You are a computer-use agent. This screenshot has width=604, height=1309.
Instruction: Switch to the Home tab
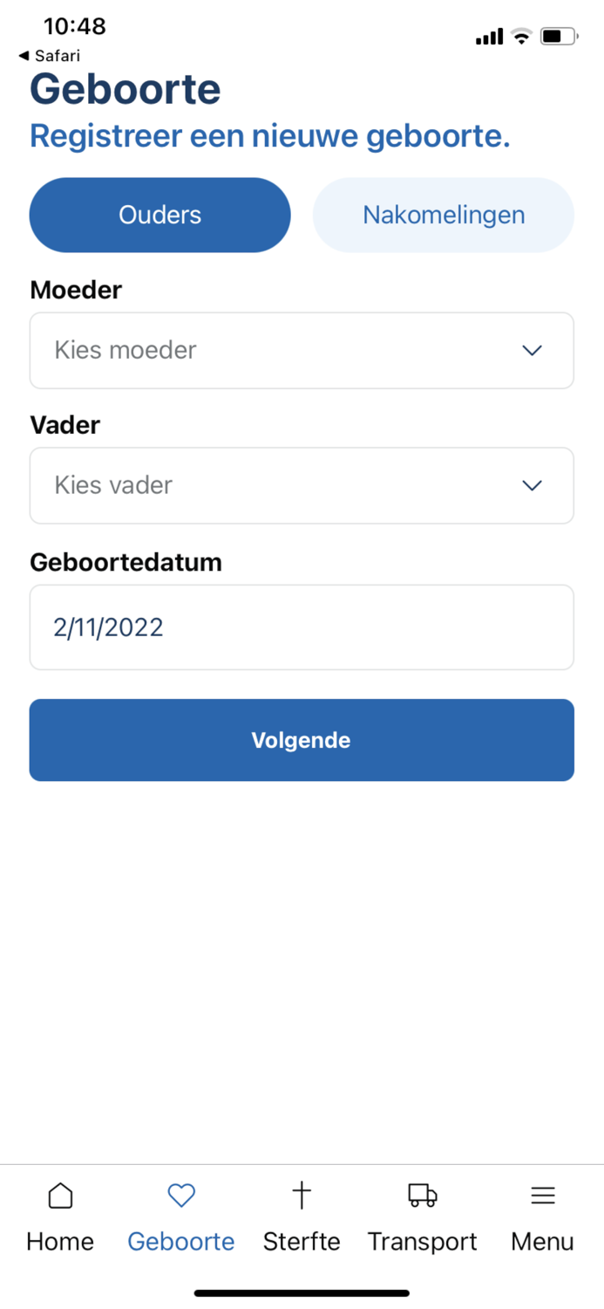(59, 1216)
